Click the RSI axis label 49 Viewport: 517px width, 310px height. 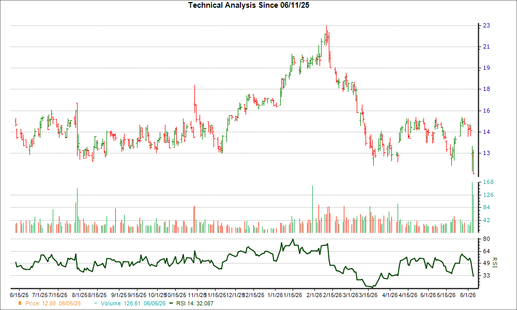[486, 263]
